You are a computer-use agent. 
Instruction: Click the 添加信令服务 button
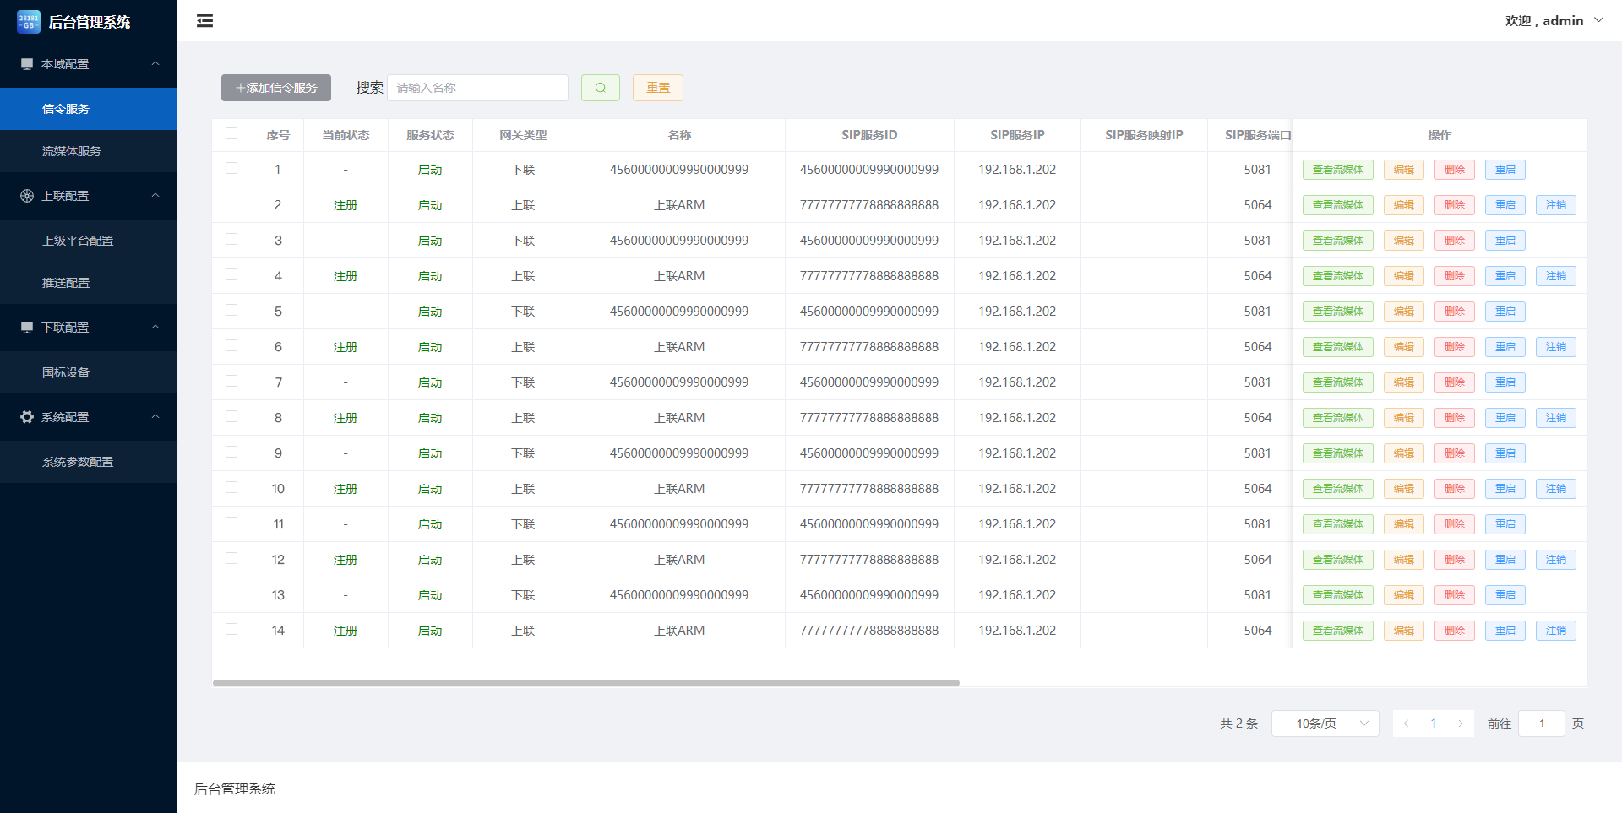point(276,88)
